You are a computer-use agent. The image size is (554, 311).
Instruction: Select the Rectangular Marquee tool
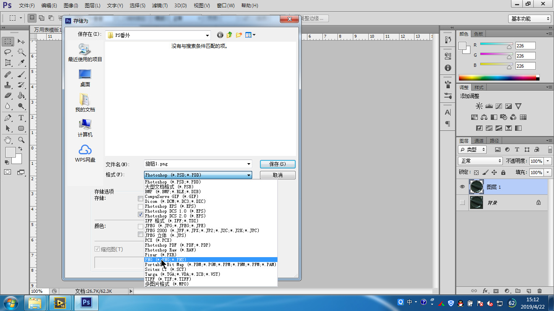[8, 42]
